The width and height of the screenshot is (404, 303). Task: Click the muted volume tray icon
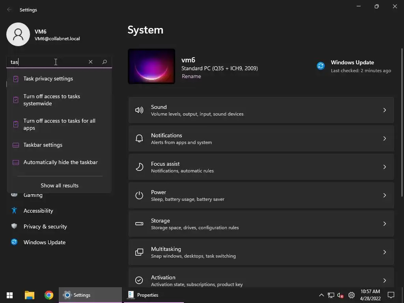(x=340, y=295)
